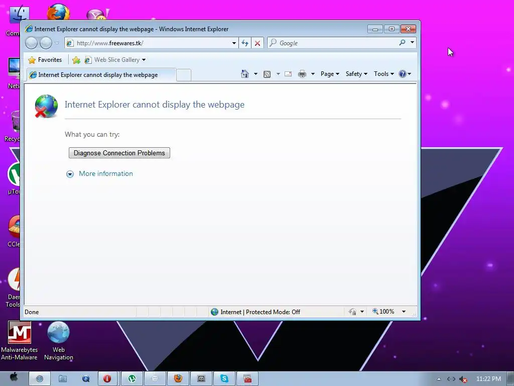Click the status bar privacy lock icon
This screenshot has width=514, height=386.
click(x=352, y=312)
